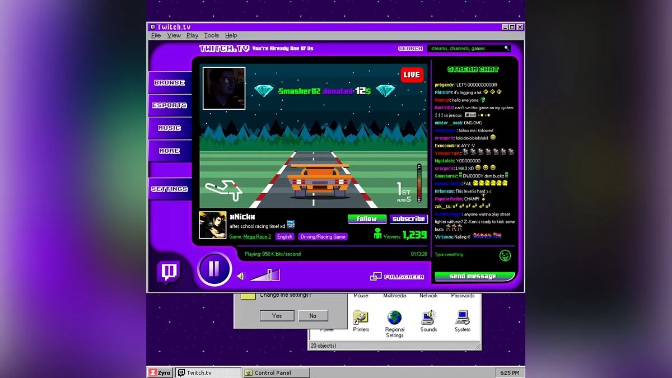
Task: Open Regional Settings in Control Panel
Action: point(395,324)
